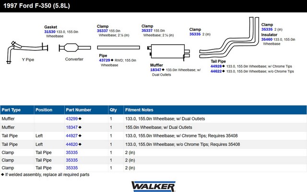Open tail pipe part number 44927 in table
Image resolution: width=307 pixels, height=192 pixels.
click(x=72, y=136)
